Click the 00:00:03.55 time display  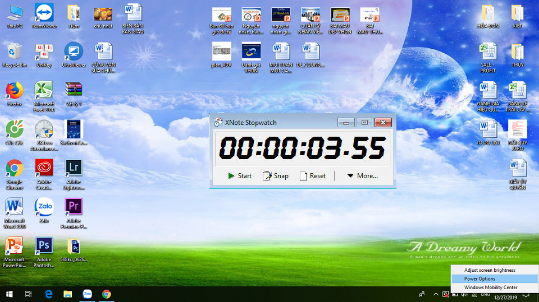pos(303,148)
